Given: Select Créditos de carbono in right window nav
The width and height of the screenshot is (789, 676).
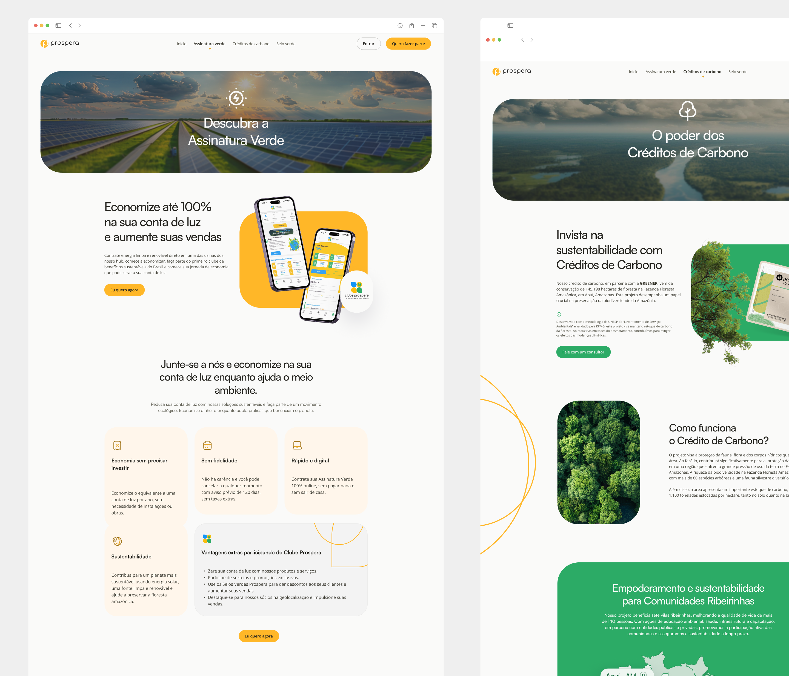Looking at the screenshot, I should (x=702, y=71).
